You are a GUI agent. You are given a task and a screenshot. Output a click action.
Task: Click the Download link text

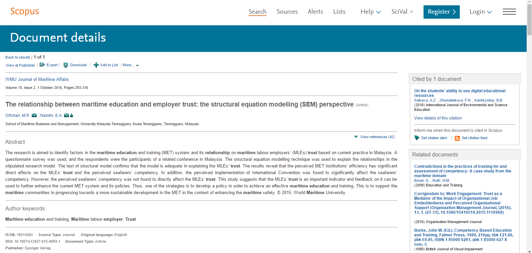[x=78, y=65]
